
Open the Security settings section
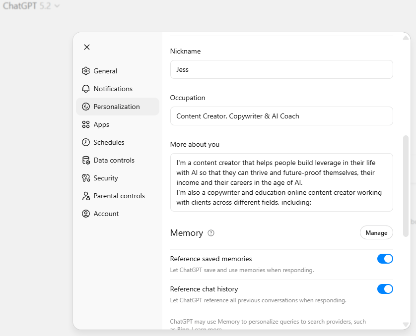[x=118, y=178]
